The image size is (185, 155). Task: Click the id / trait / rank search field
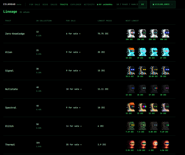pos(127,4)
